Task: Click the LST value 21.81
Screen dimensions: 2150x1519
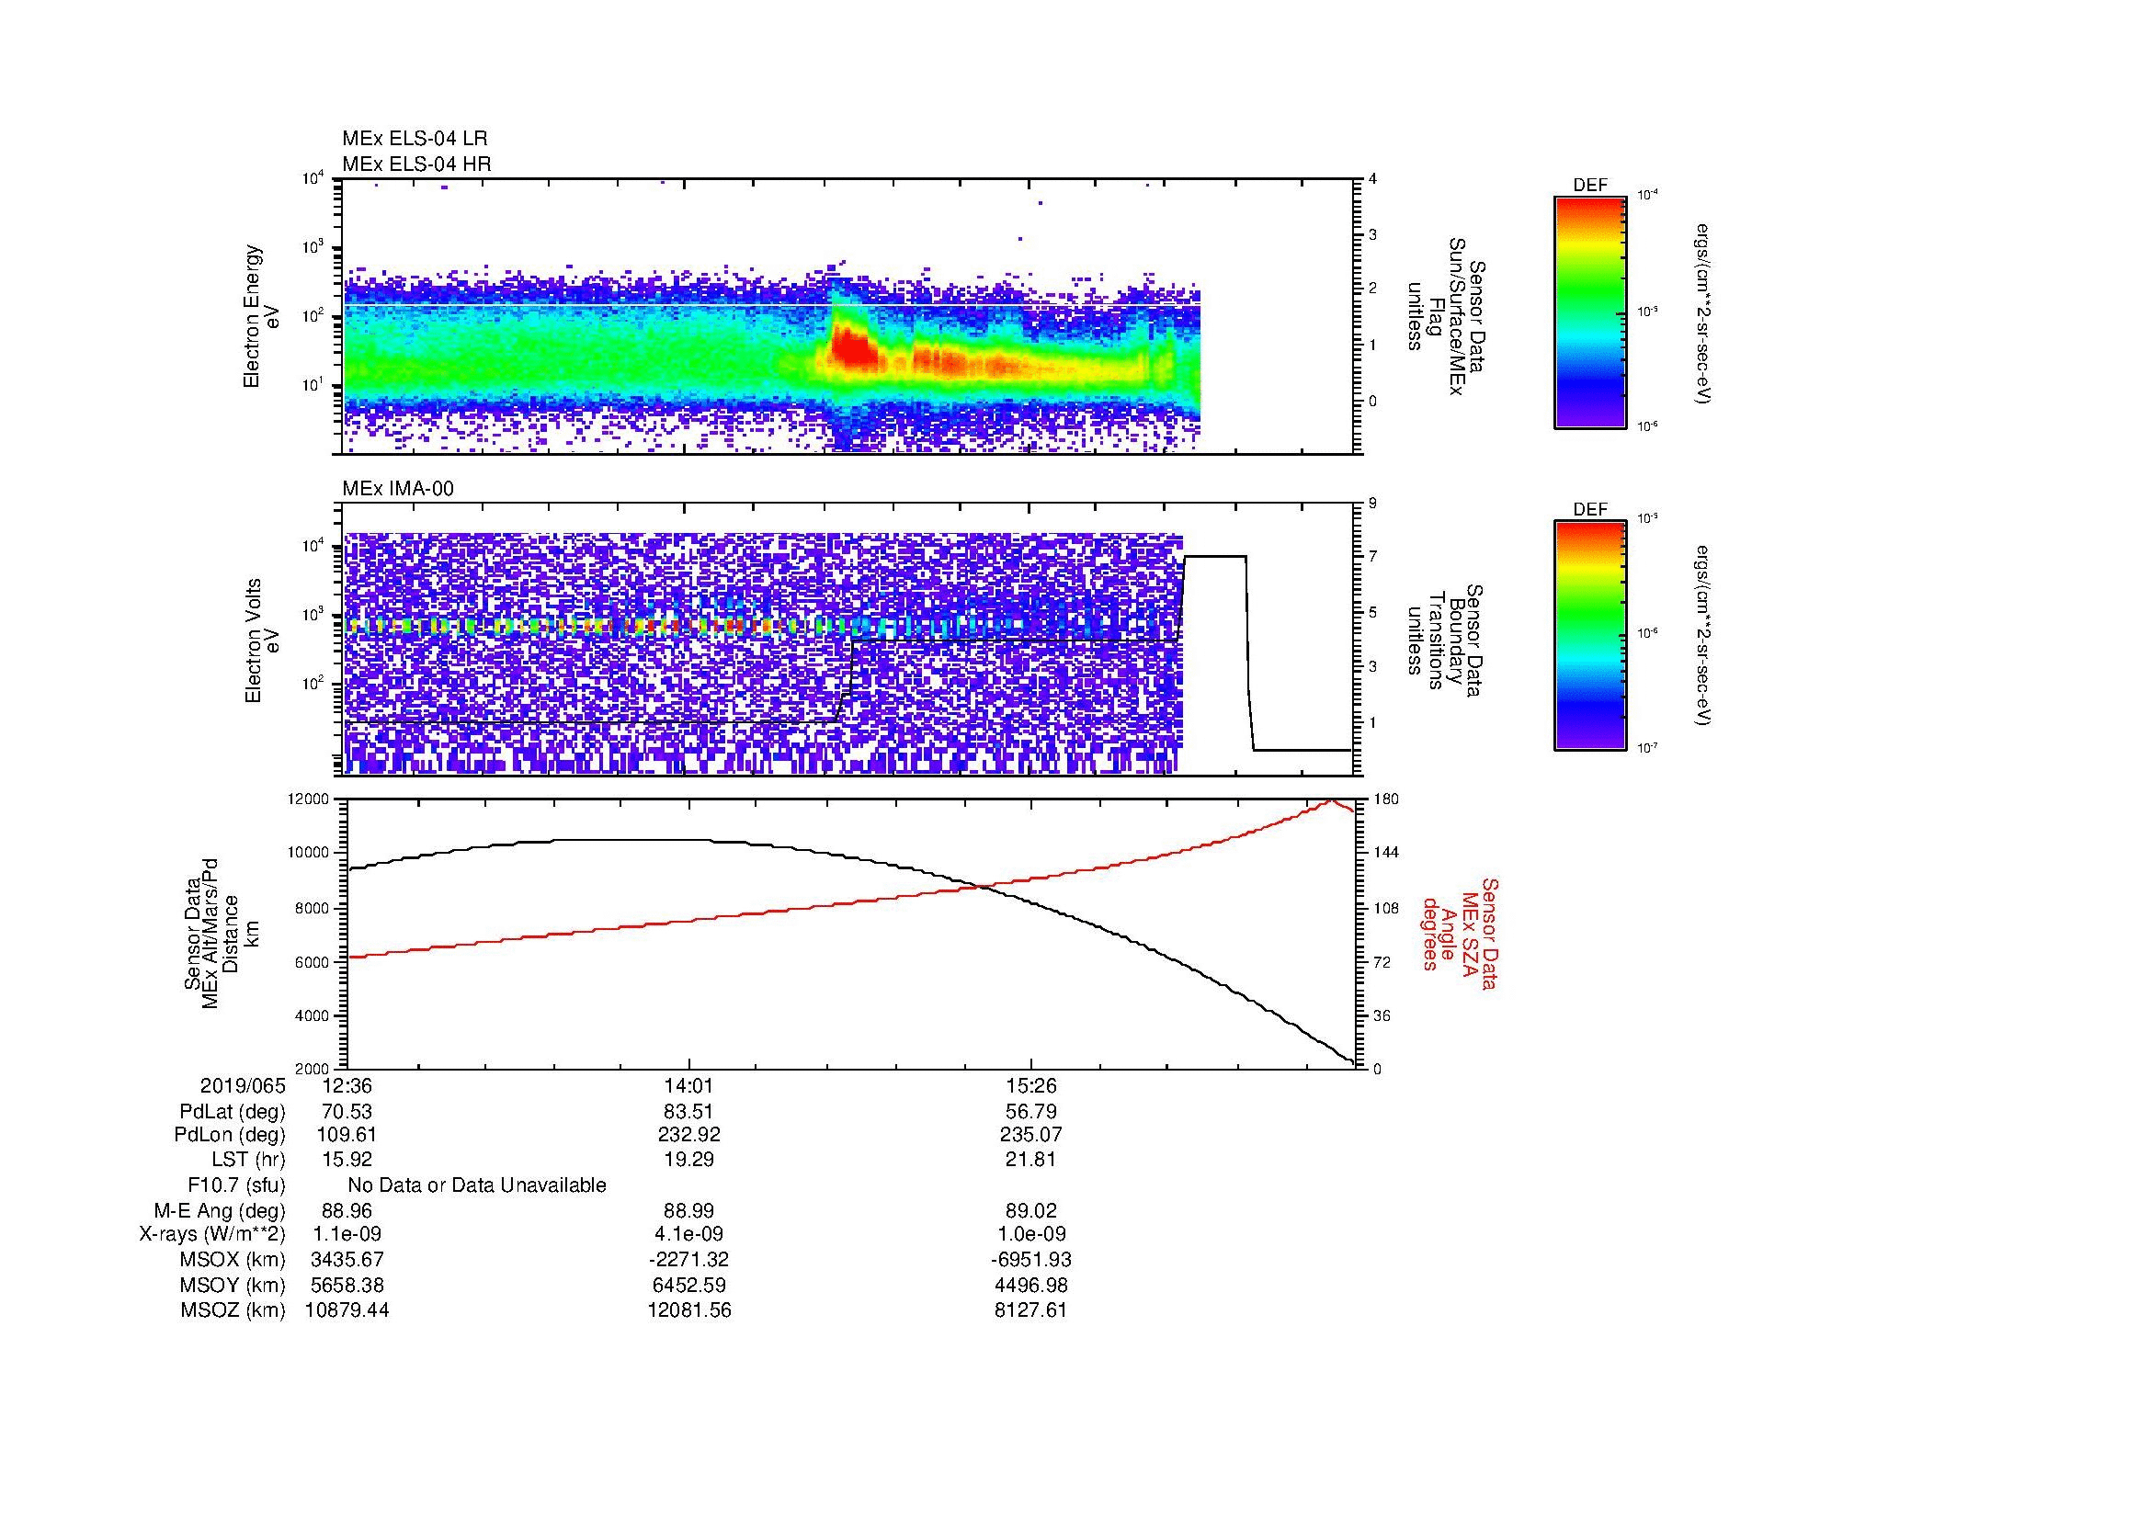Action: coord(1031,1160)
